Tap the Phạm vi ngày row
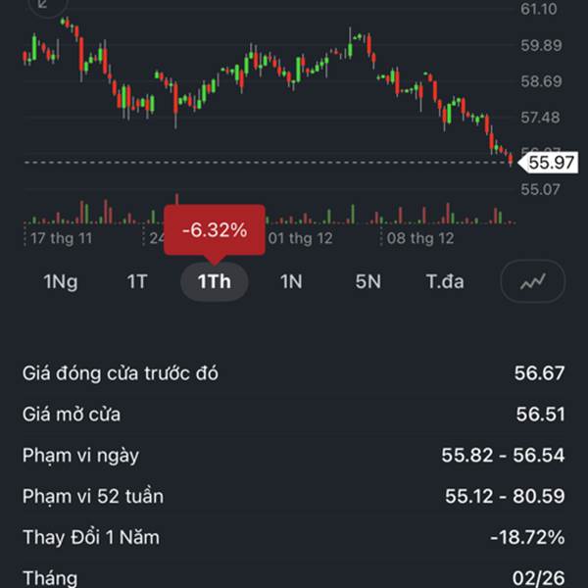The height and width of the screenshot is (588, 588). [x=294, y=455]
